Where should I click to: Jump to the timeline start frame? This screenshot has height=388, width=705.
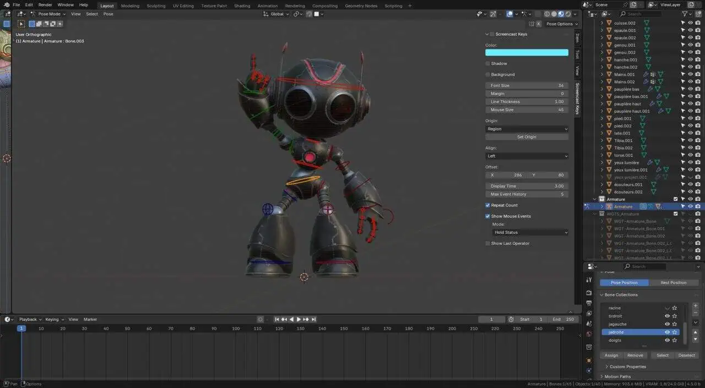pyautogui.click(x=277, y=319)
